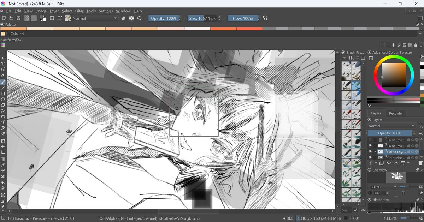Choose the Line tool

coord(3,88)
